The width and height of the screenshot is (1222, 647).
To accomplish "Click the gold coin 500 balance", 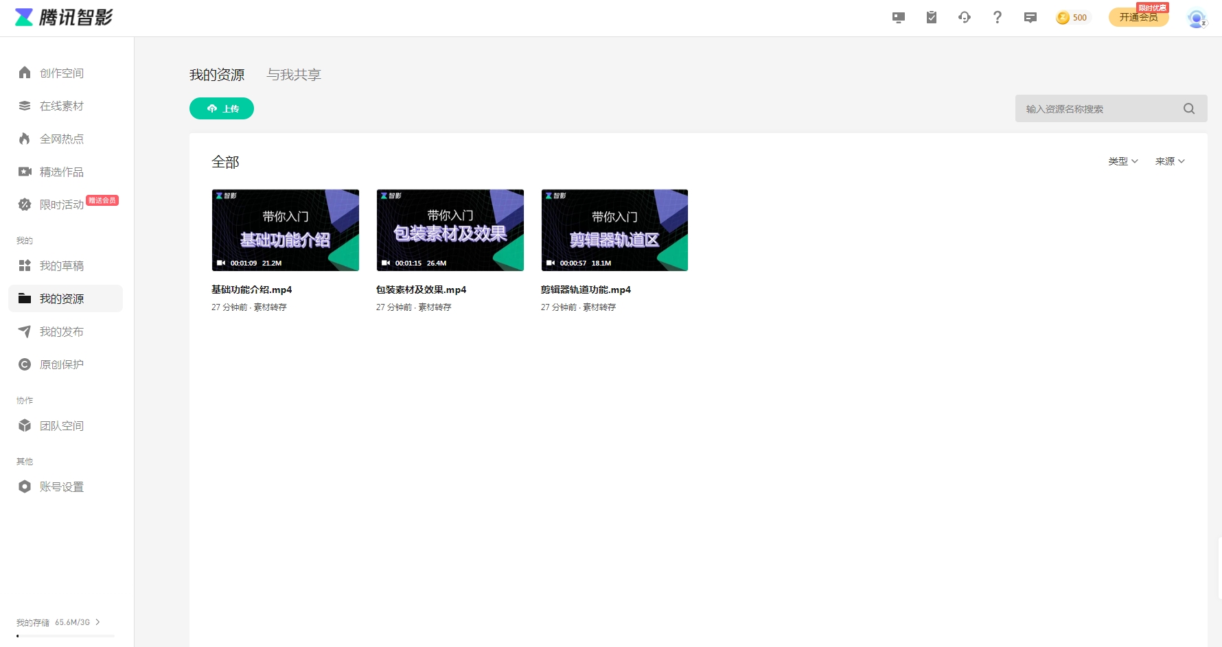I will pyautogui.click(x=1072, y=18).
